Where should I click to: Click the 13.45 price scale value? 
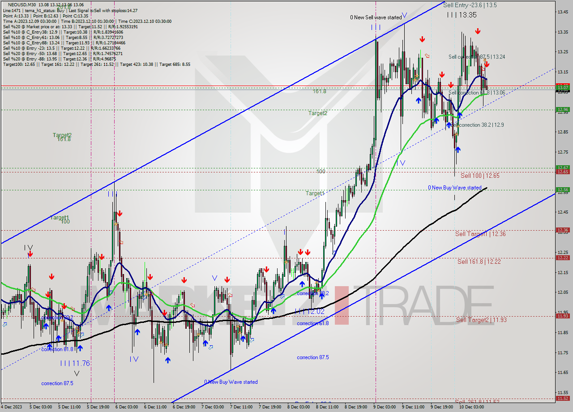563,12
